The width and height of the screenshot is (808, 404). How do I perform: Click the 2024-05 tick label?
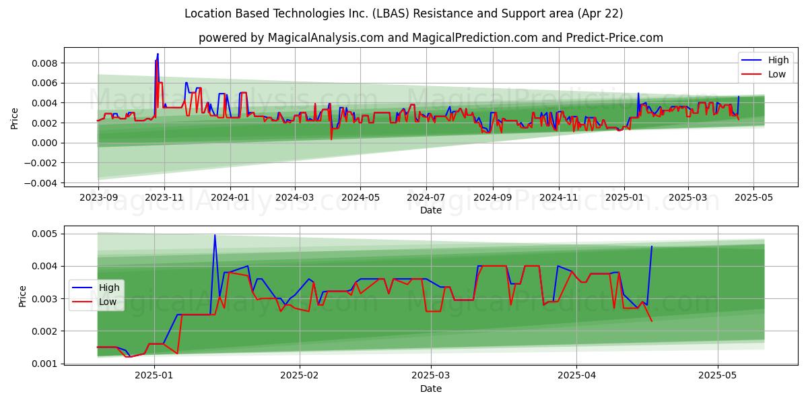360,197
